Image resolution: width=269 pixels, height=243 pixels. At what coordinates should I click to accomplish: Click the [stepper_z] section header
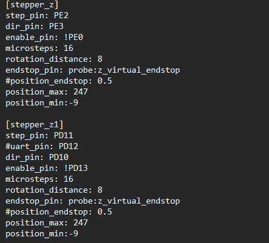tap(32, 4)
